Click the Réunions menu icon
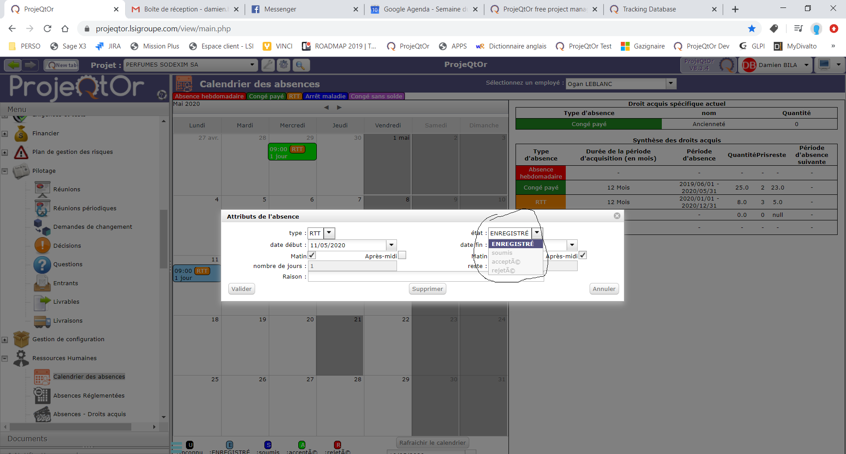This screenshot has width=846, height=454. (x=42, y=189)
